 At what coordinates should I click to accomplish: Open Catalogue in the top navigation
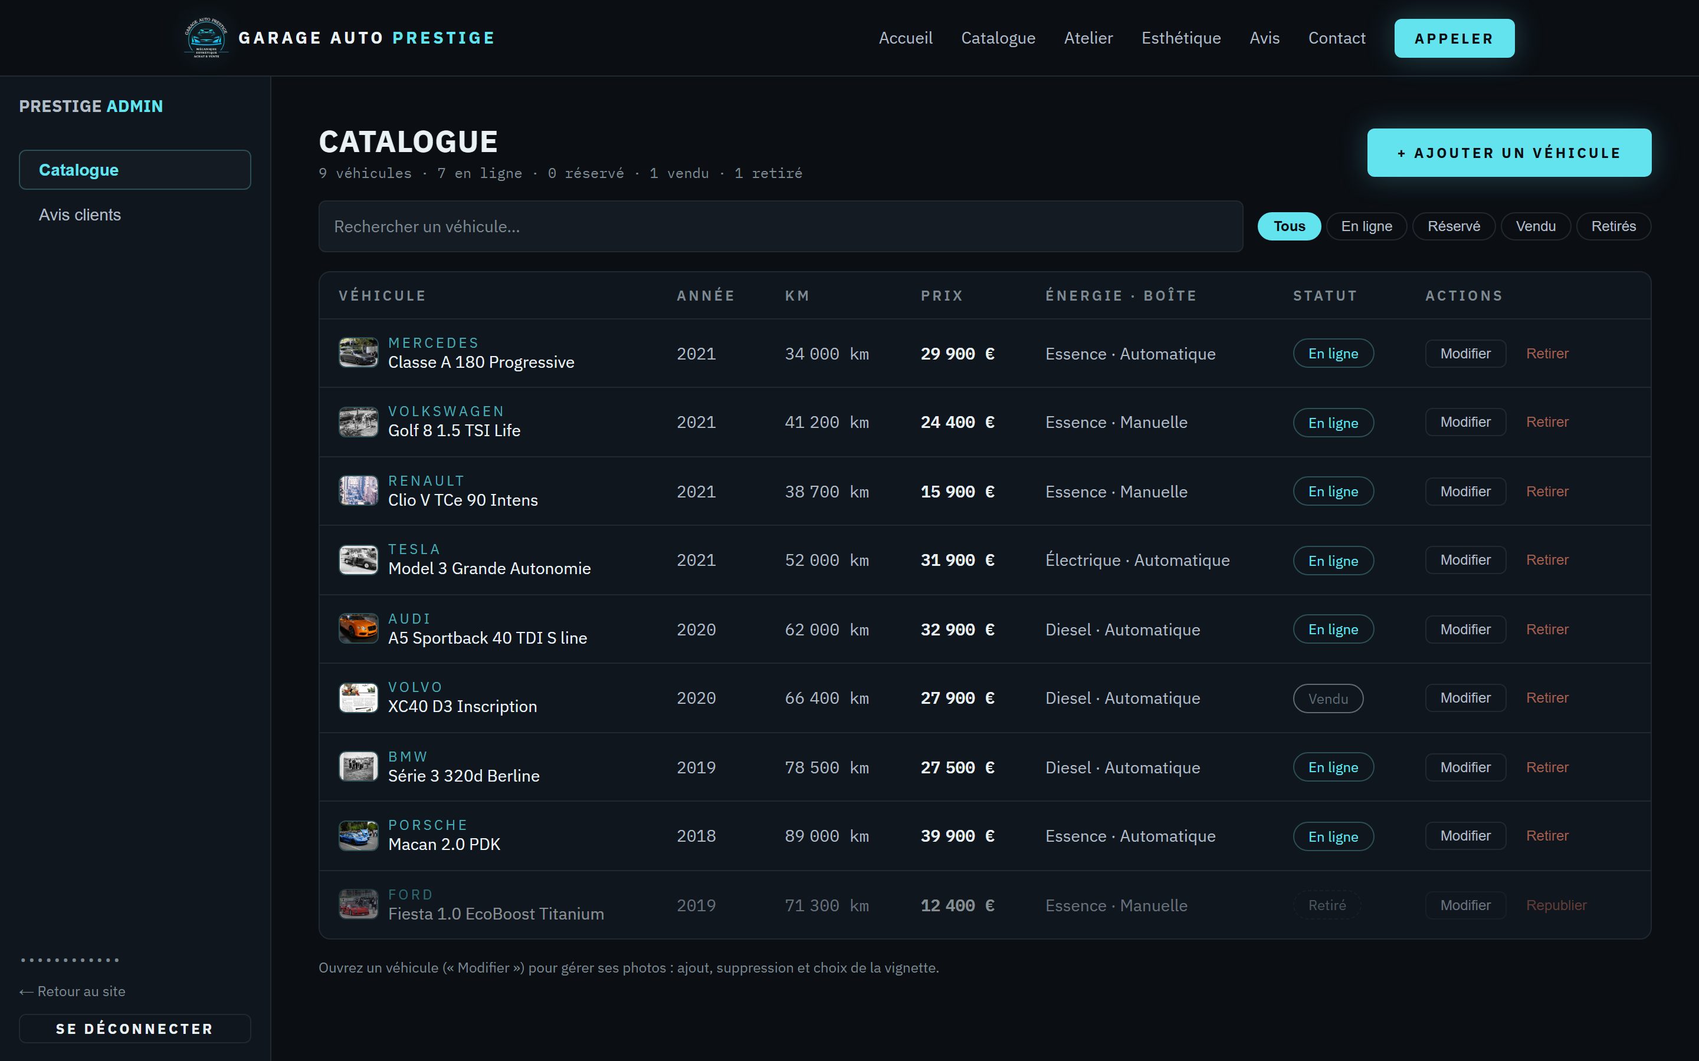point(998,38)
